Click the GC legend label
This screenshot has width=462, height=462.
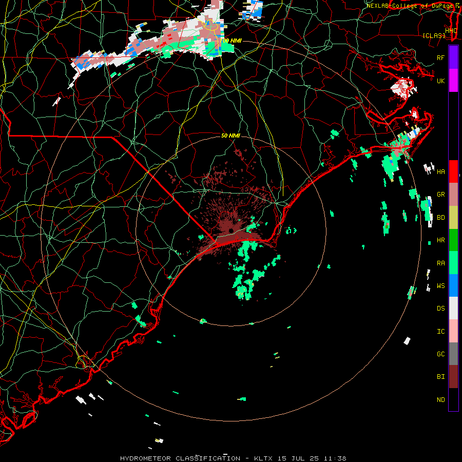(440, 354)
